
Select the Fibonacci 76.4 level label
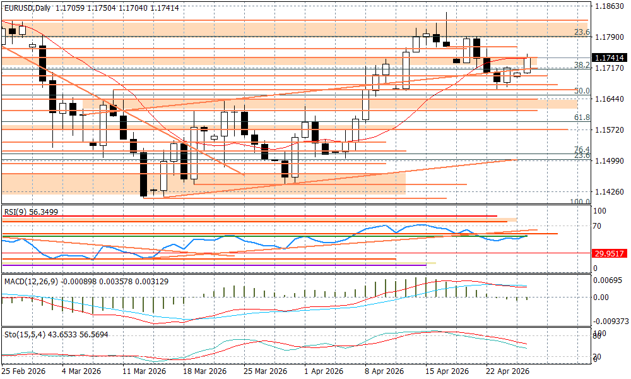(581, 150)
